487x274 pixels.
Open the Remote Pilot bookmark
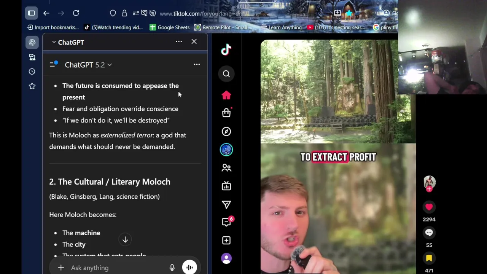pos(223,27)
